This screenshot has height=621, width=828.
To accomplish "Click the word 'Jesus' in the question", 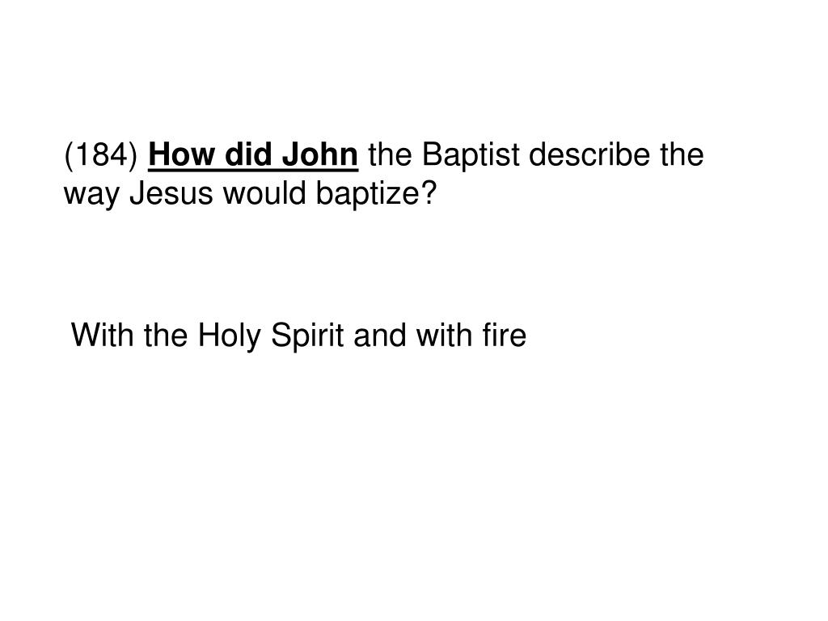I will 171,193.
